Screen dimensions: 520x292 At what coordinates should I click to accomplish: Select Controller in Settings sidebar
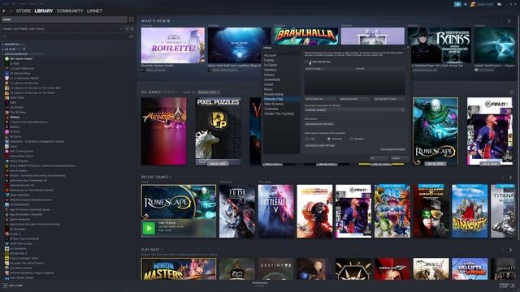[271, 109]
